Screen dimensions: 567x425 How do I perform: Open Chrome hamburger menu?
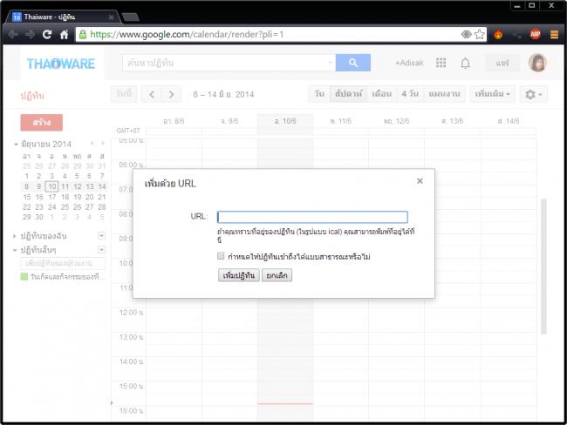click(x=554, y=35)
